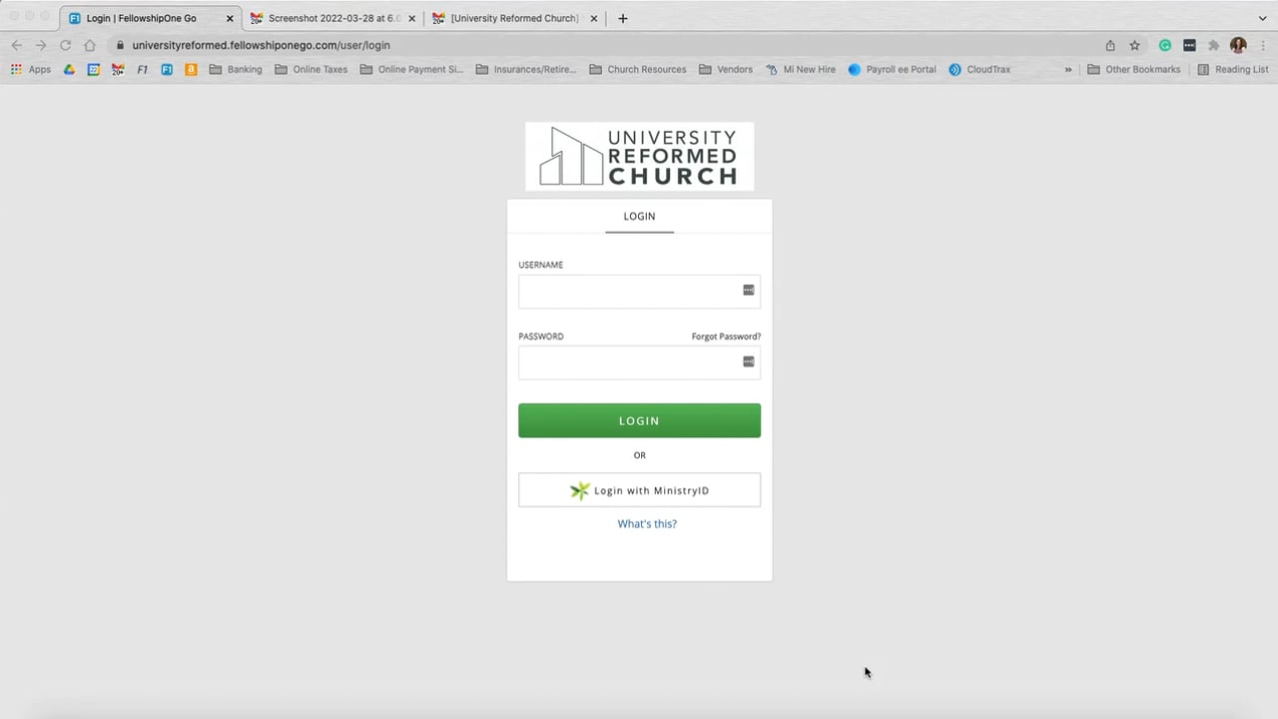The width and height of the screenshot is (1278, 719).
Task: Open a new browser tab
Action: click(x=623, y=18)
